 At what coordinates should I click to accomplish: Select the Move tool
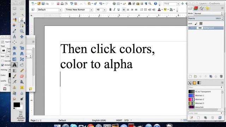pyautogui.click(x=22, y=37)
